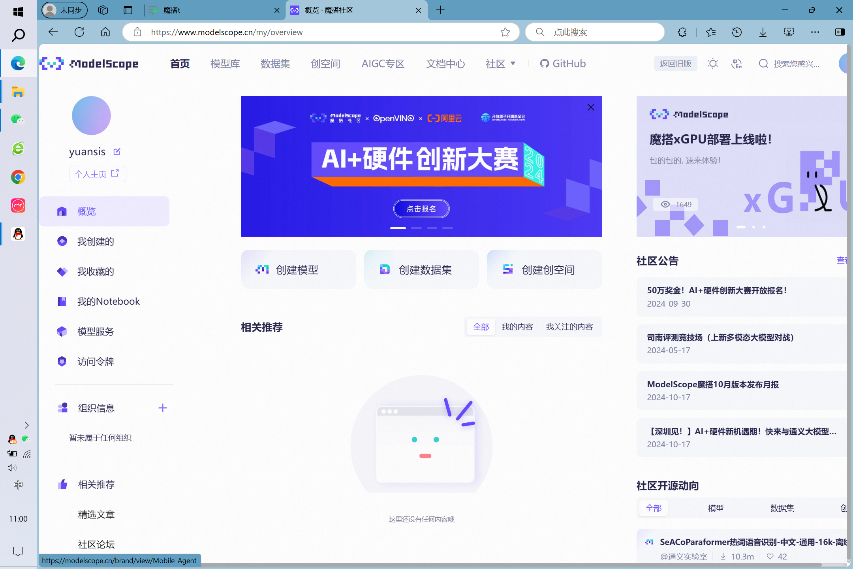Open browser extensions puzzle icon
853x569 pixels.
point(682,32)
